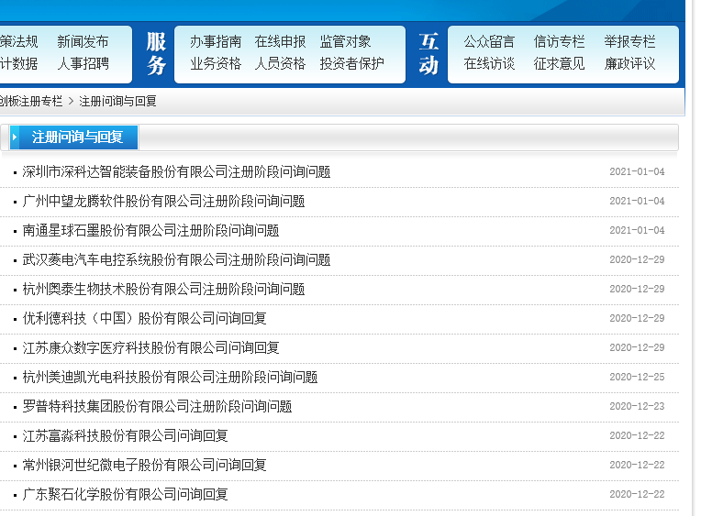
Task: Open 业务资格 navigation item
Action: [x=216, y=63]
